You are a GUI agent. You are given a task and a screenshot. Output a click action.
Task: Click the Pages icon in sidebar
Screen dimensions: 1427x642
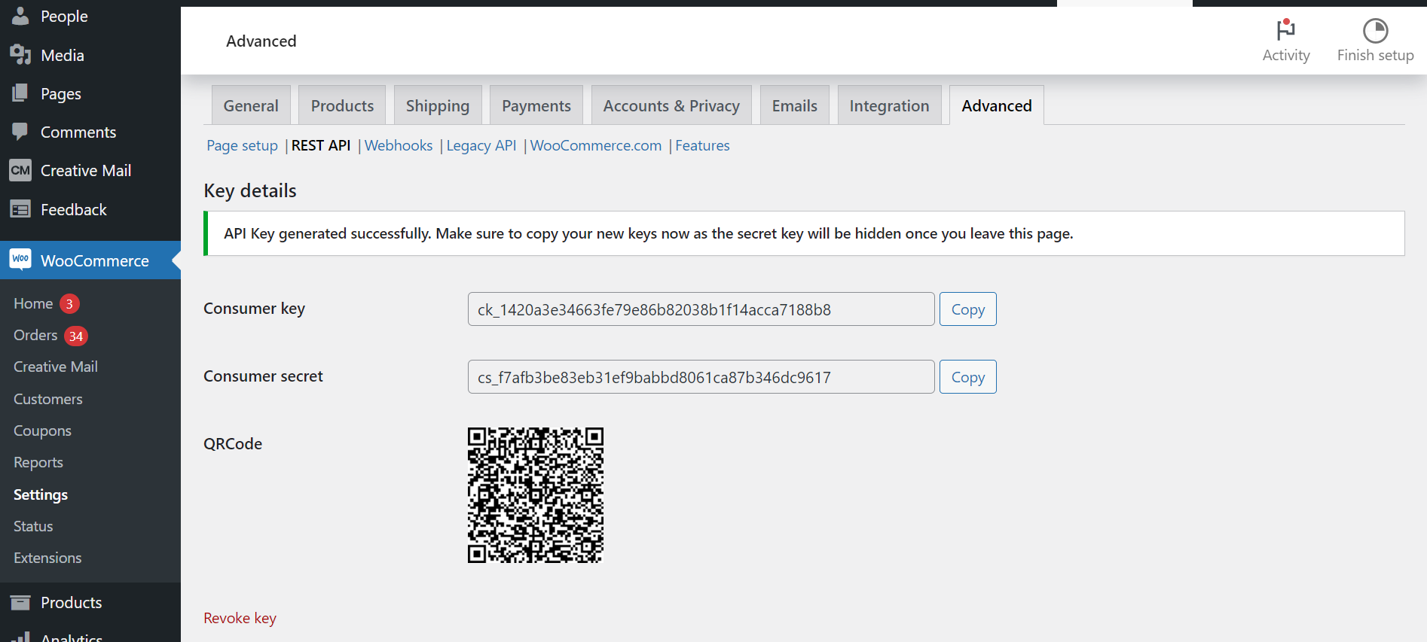click(x=20, y=93)
